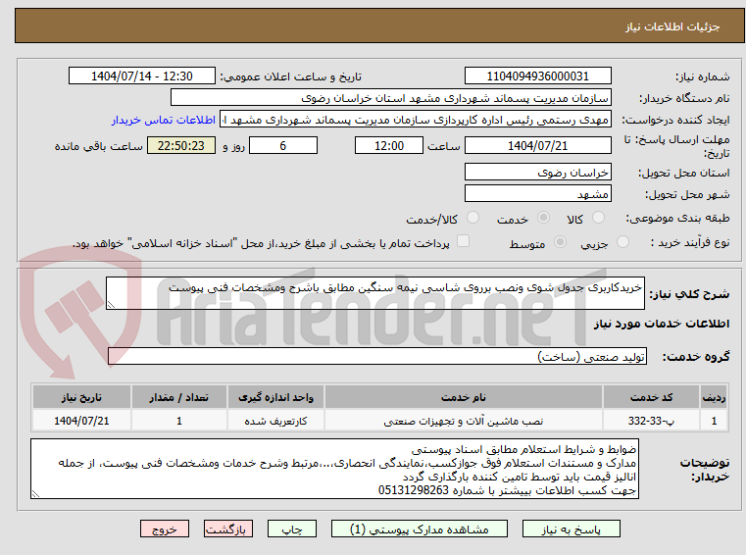Click the resize handle of توضیحات خریدار box
746x555 pixels.
(35, 494)
